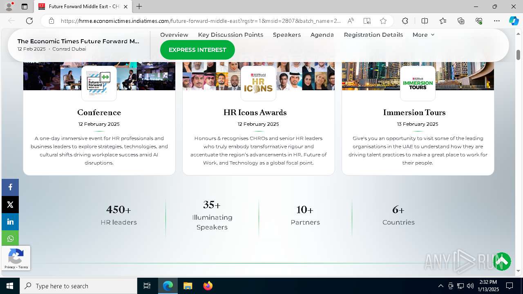Expand the More navigation dropdown
523x294 pixels.
tap(423, 35)
